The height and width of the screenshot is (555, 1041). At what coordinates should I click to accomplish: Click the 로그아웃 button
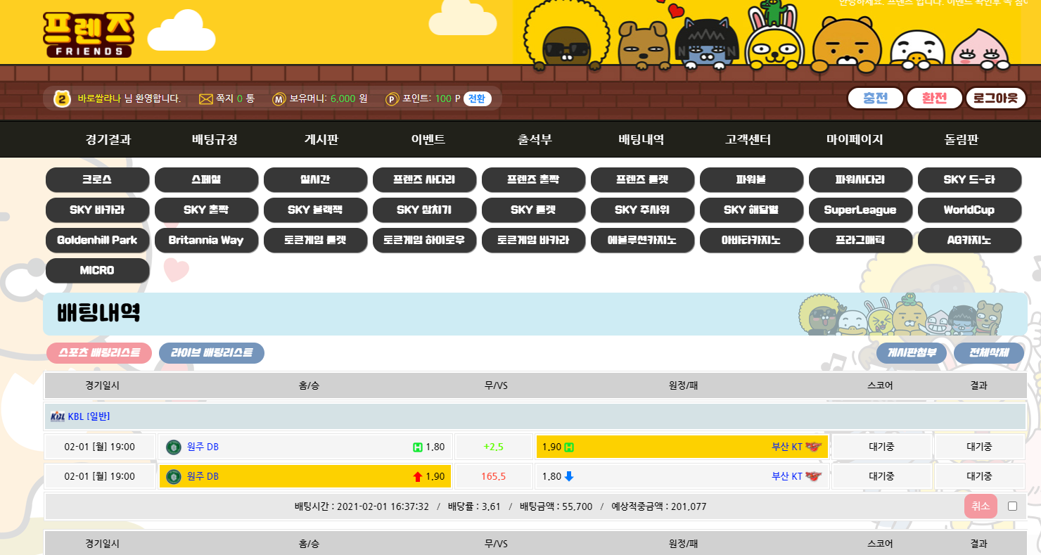(995, 98)
